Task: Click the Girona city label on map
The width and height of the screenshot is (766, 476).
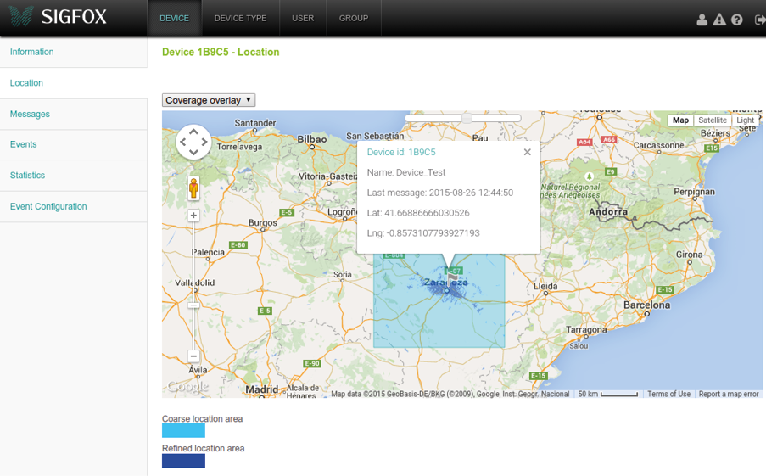Action: [690, 255]
